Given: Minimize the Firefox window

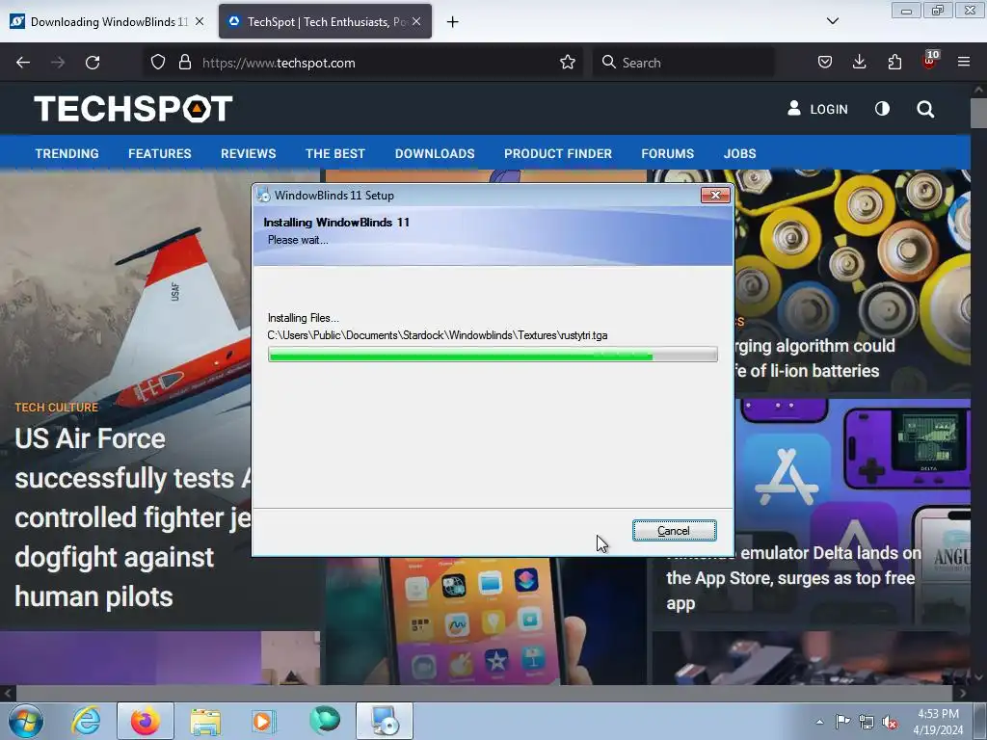Looking at the screenshot, I should (x=906, y=11).
